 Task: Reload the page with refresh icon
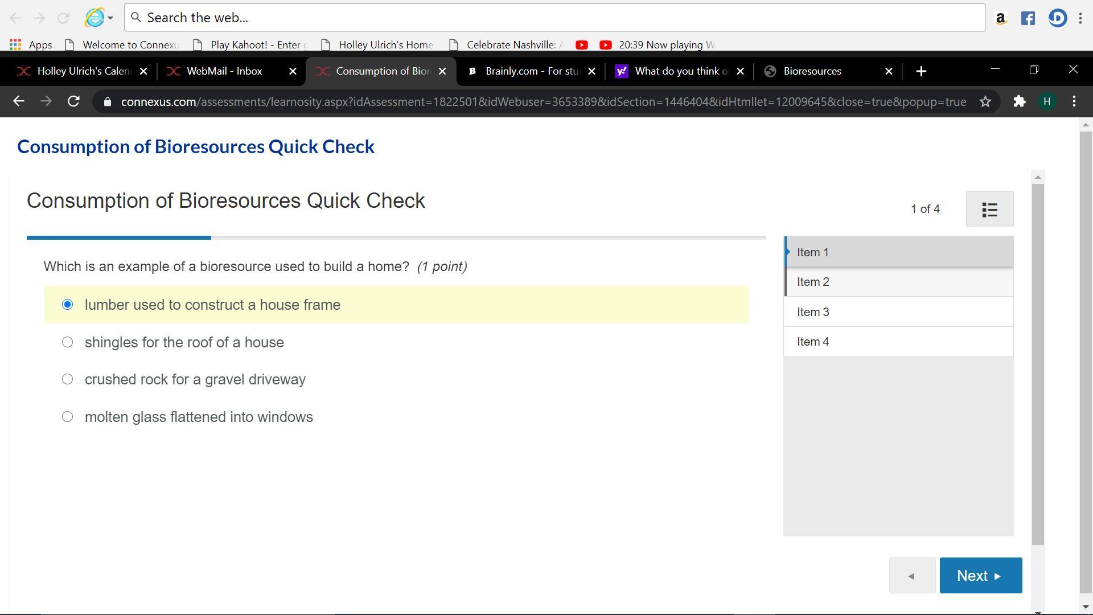[73, 102]
